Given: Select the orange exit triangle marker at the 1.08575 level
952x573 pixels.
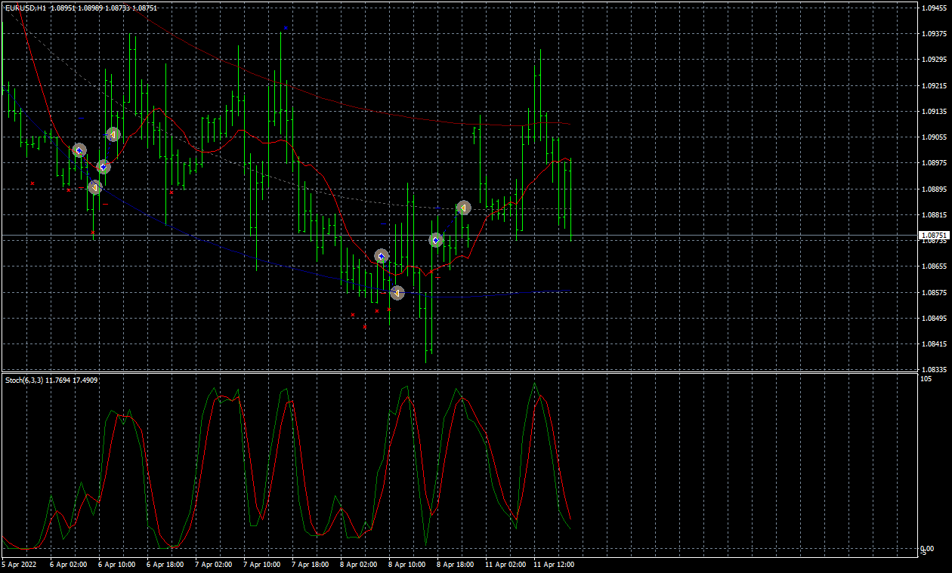Looking at the screenshot, I should [397, 292].
